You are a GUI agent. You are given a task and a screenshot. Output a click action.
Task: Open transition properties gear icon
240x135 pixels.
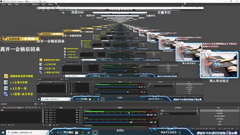pyautogui.click(x=197, y=111)
